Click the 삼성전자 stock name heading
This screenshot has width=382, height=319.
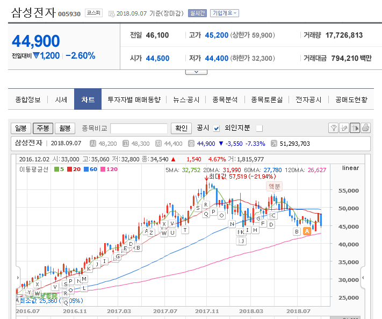click(34, 12)
